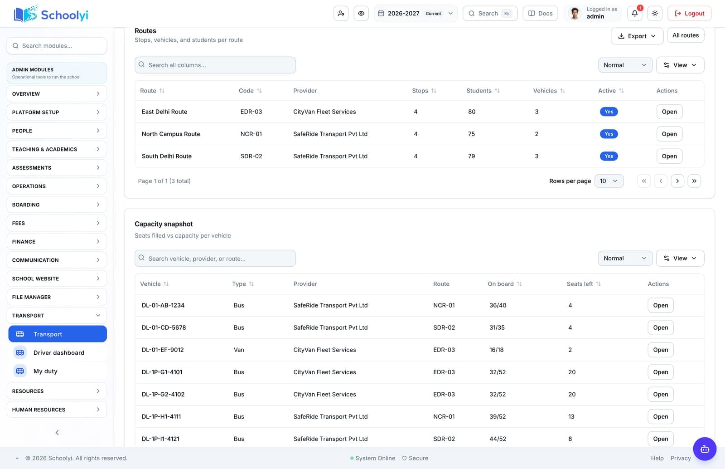
Task: Open the Export dropdown
Action: click(x=637, y=36)
